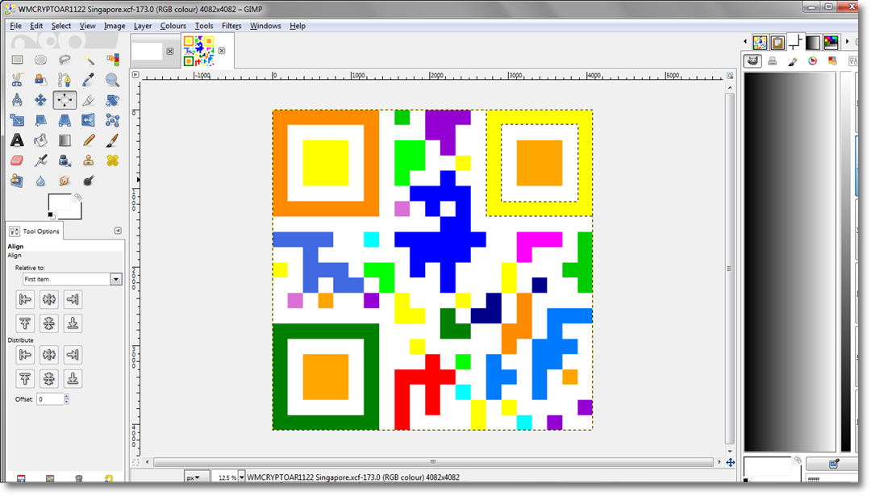Select the Clone stamp tool
871x496 pixels.
pos(89,160)
